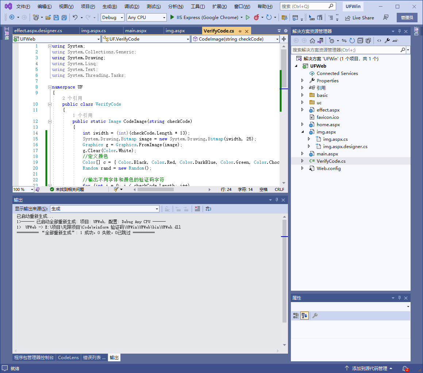Click the Output panel vertical scrollbar thumb
Image resolution: width=423 pixels, height=373 pixels.
(x=284, y=271)
